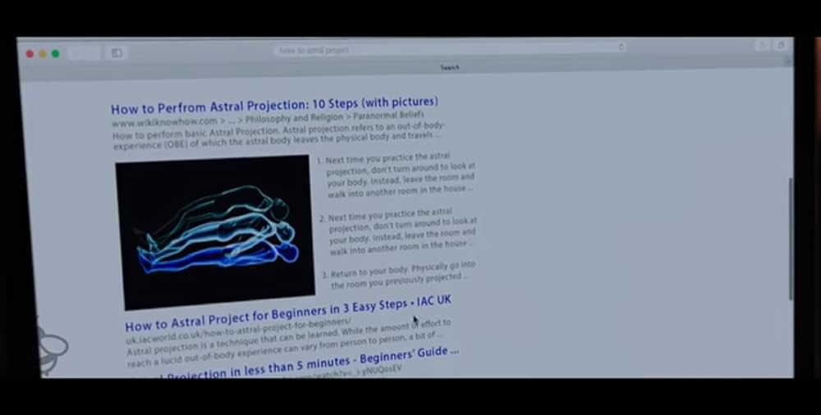Click the green fullscreen window button
821x415 pixels.
pos(55,53)
